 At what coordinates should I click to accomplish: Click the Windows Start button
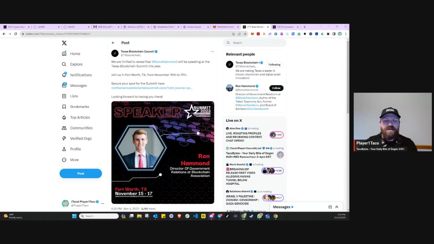click(74, 216)
